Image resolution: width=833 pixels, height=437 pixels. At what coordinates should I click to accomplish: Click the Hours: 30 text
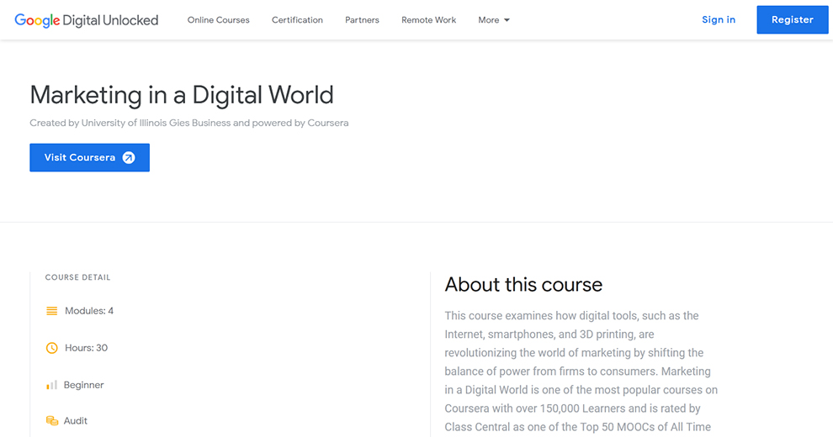click(86, 348)
